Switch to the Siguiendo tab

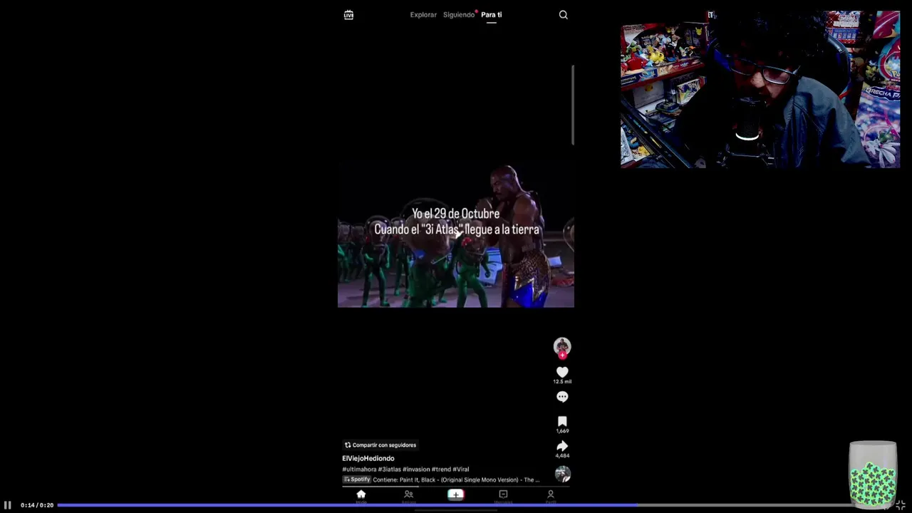tap(459, 14)
